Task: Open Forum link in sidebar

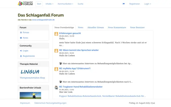Action: tap(26, 33)
